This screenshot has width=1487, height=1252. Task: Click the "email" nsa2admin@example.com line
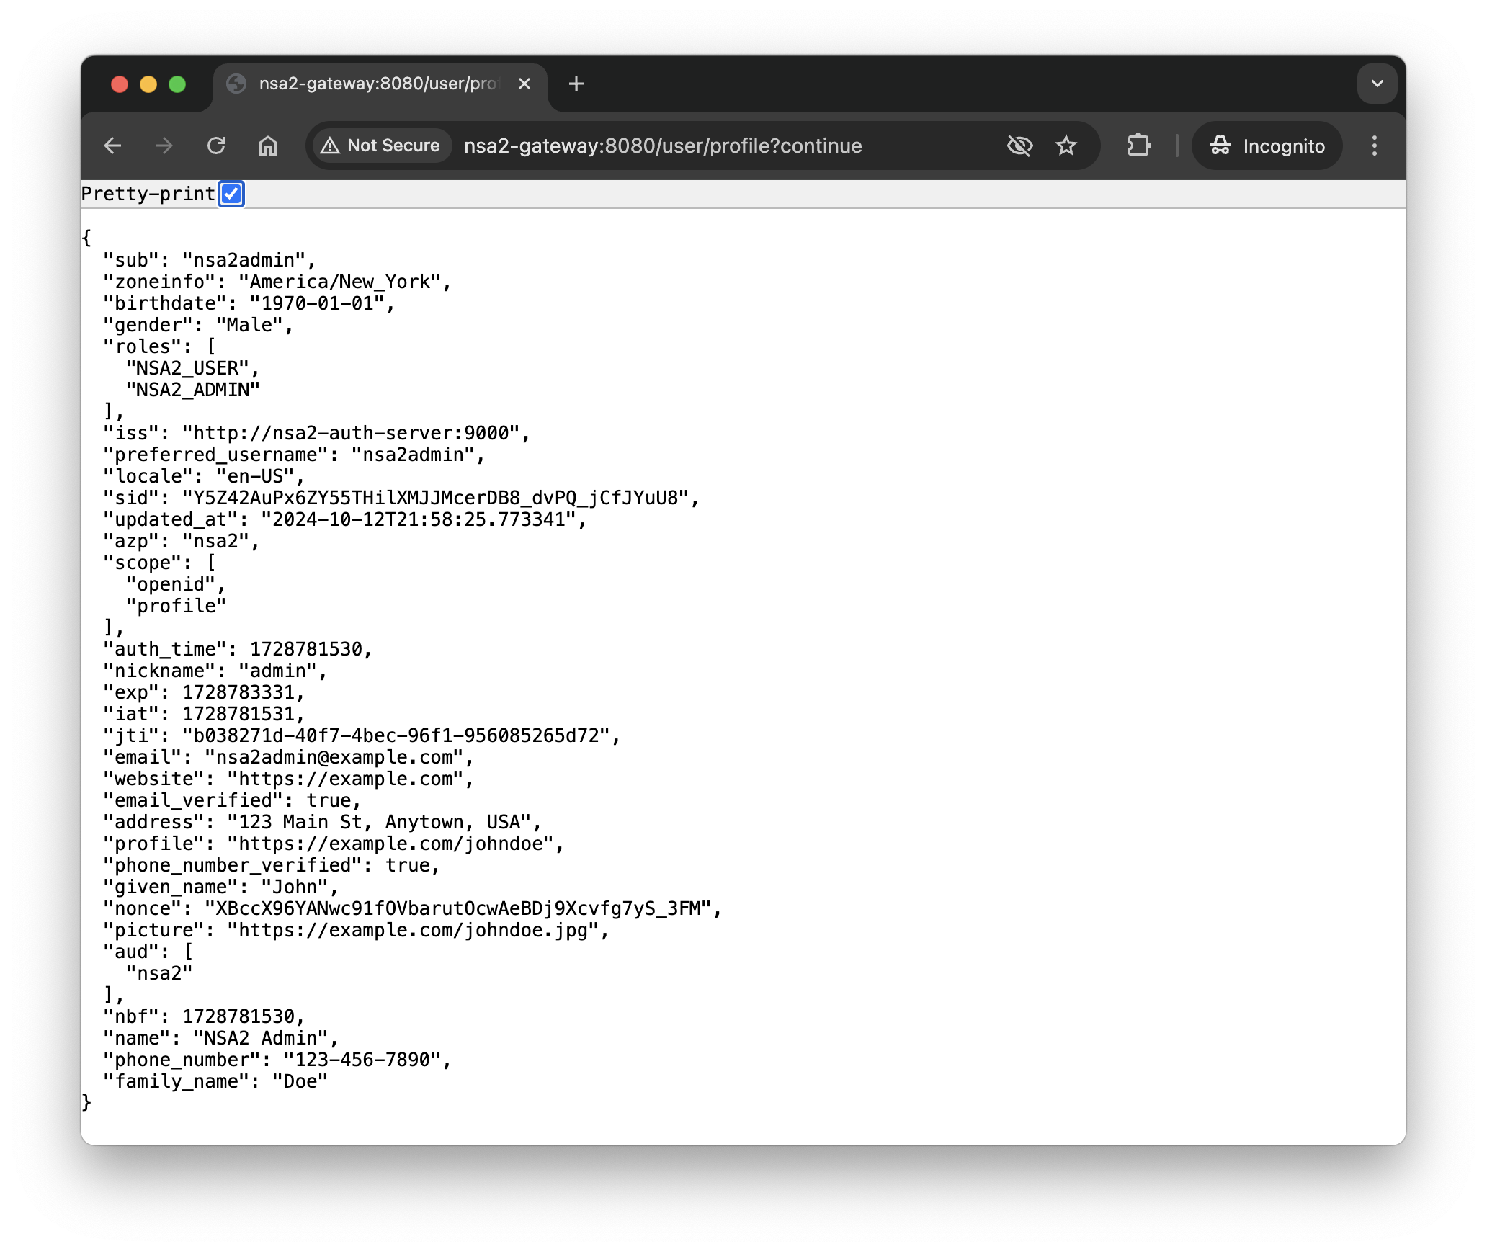(x=289, y=757)
